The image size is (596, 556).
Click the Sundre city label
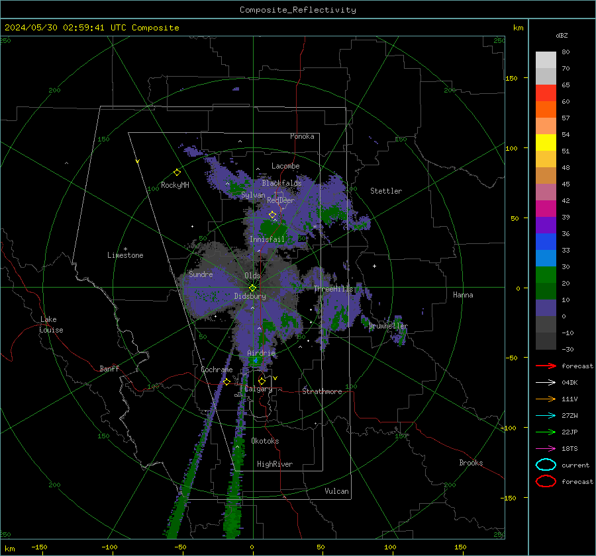(x=201, y=274)
